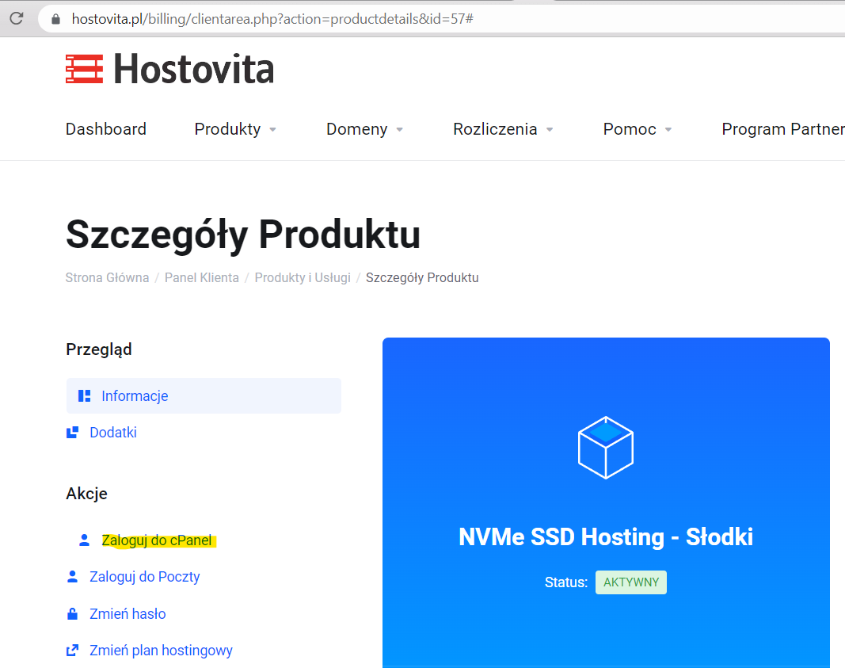This screenshot has height=668, width=845.
Task: Expand the Produkty dropdown arrow
Action: tap(272, 129)
